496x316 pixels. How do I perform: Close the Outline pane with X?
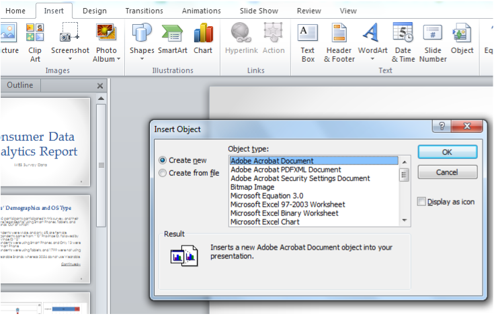[100, 86]
